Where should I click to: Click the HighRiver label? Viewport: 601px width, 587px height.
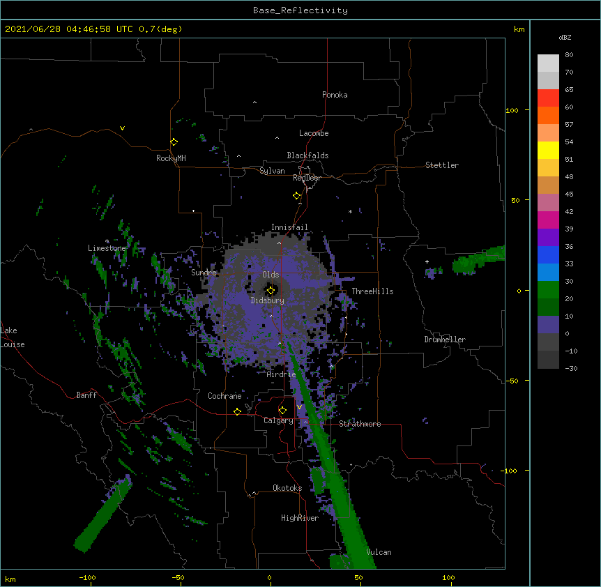click(300, 518)
